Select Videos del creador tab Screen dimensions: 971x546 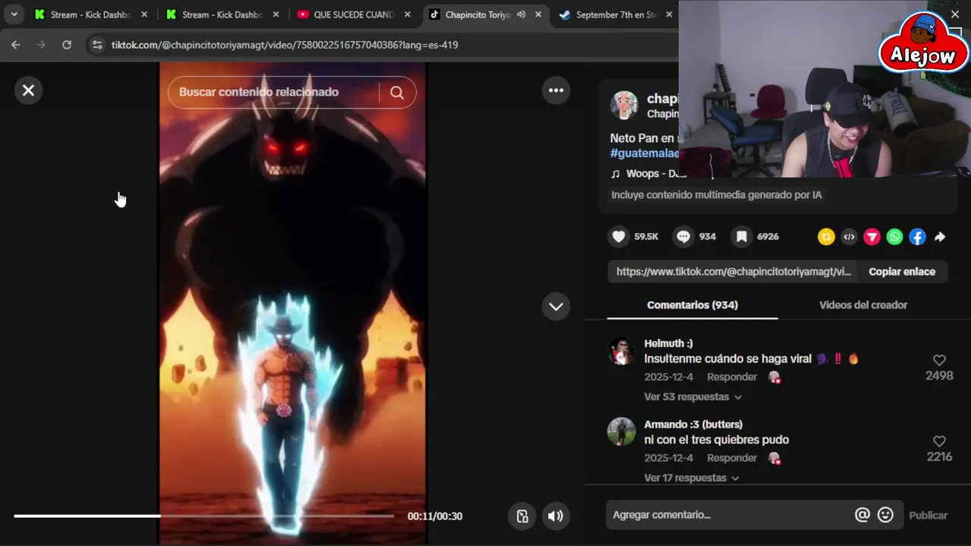[863, 305]
